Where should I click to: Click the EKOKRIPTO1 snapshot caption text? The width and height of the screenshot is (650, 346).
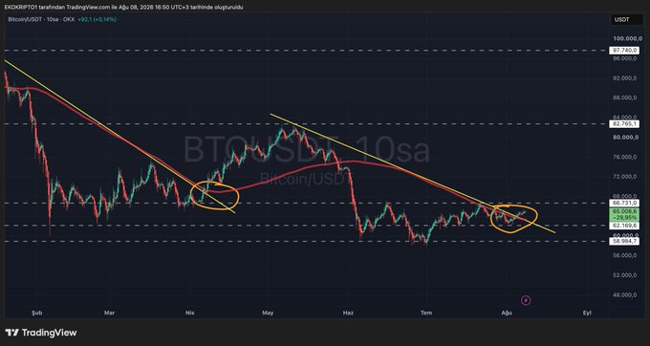(x=123, y=8)
